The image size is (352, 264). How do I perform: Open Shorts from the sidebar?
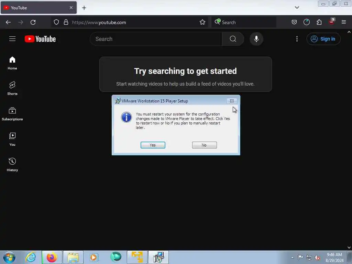(12, 88)
